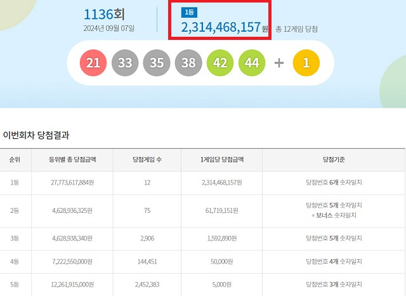Click the gray lottery ball 35
Image resolution: width=406 pixels, height=296 pixels.
point(157,63)
